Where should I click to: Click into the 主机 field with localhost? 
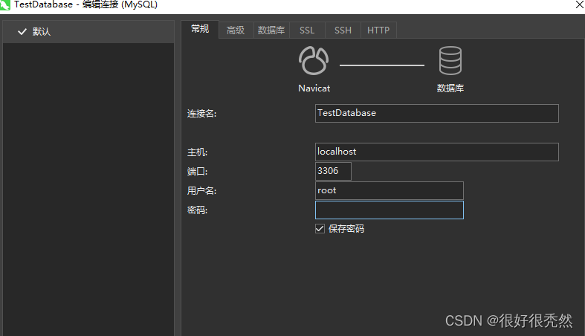coord(437,152)
